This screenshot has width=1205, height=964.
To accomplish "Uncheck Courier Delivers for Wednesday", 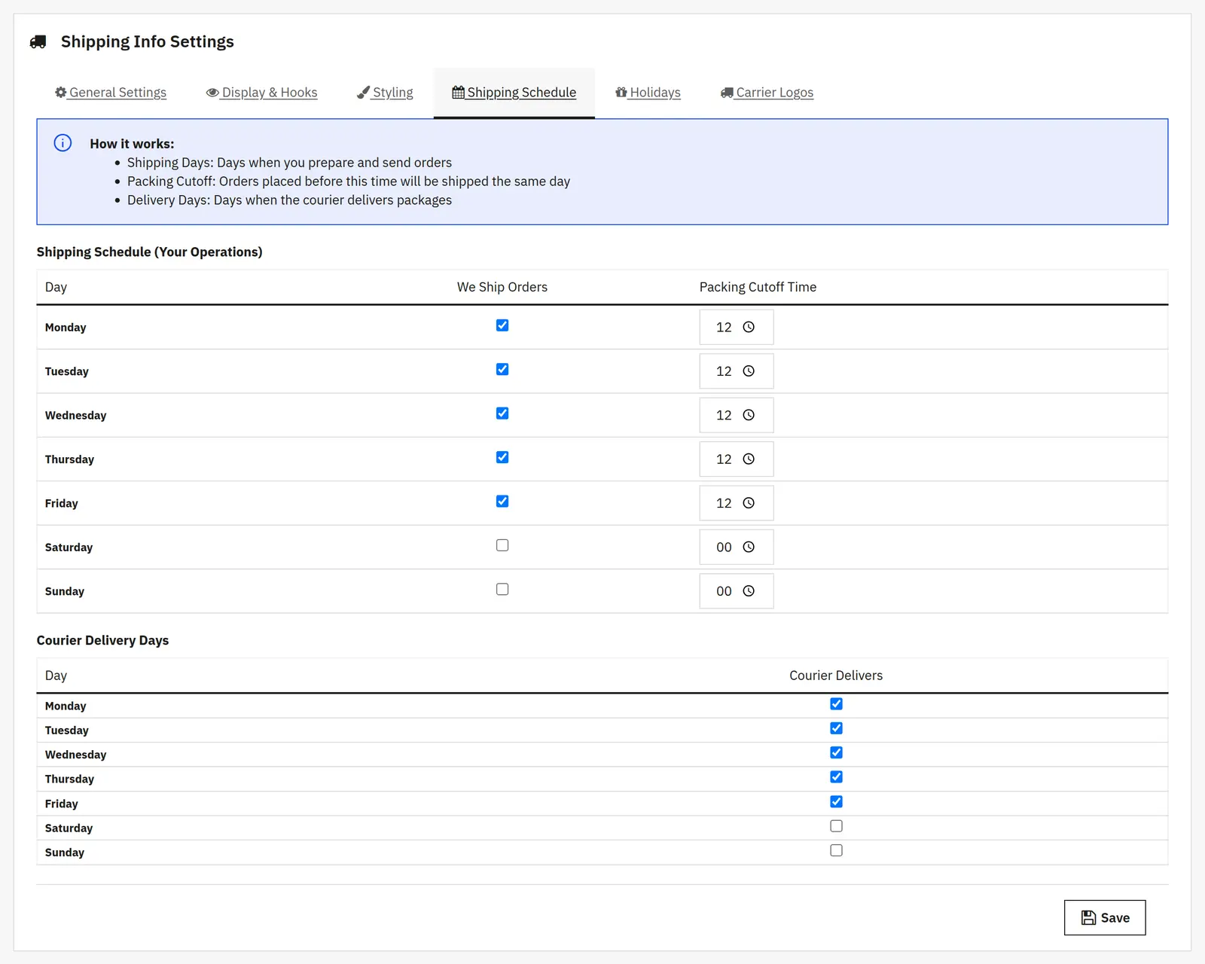I will click(836, 752).
